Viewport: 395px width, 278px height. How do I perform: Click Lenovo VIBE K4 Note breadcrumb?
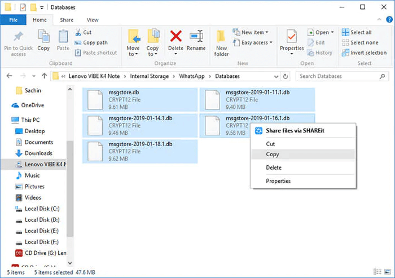[94, 76]
